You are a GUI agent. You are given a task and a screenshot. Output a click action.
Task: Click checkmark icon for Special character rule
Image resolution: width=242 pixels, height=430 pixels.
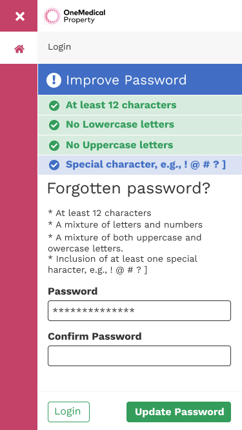point(54,165)
